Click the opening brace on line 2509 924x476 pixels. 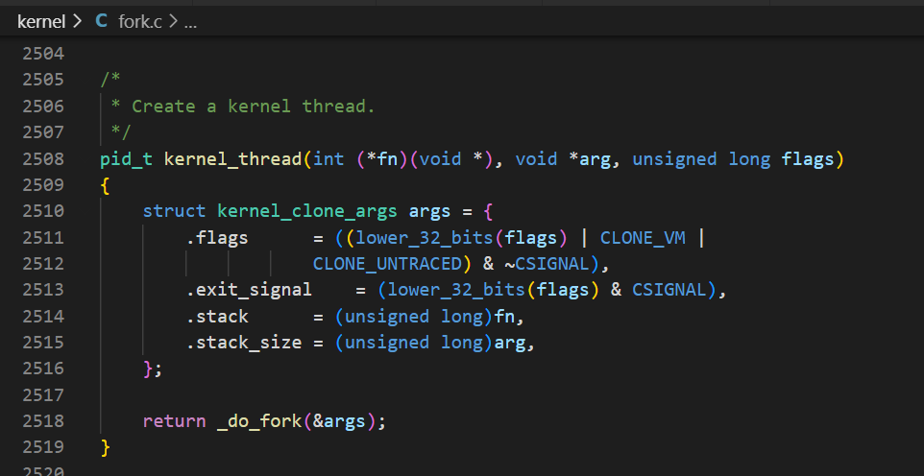105,185
